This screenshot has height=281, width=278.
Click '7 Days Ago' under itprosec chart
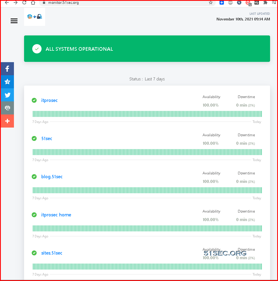(x=40, y=122)
